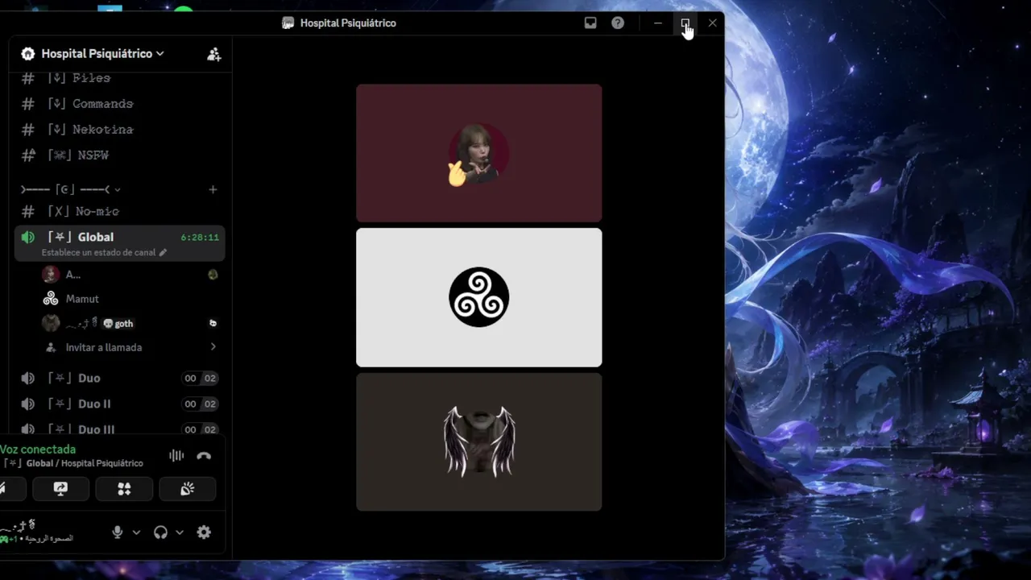Screen dimensions: 1031x580
Task: Open the invite people icon beside server name
Action: point(213,54)
